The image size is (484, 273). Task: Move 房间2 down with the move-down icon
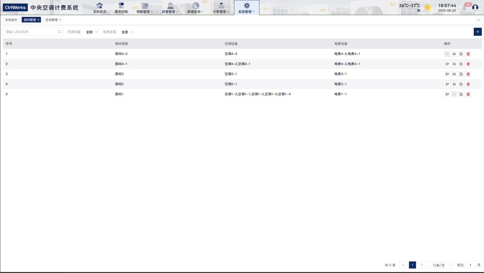click(x=454, y=84)
